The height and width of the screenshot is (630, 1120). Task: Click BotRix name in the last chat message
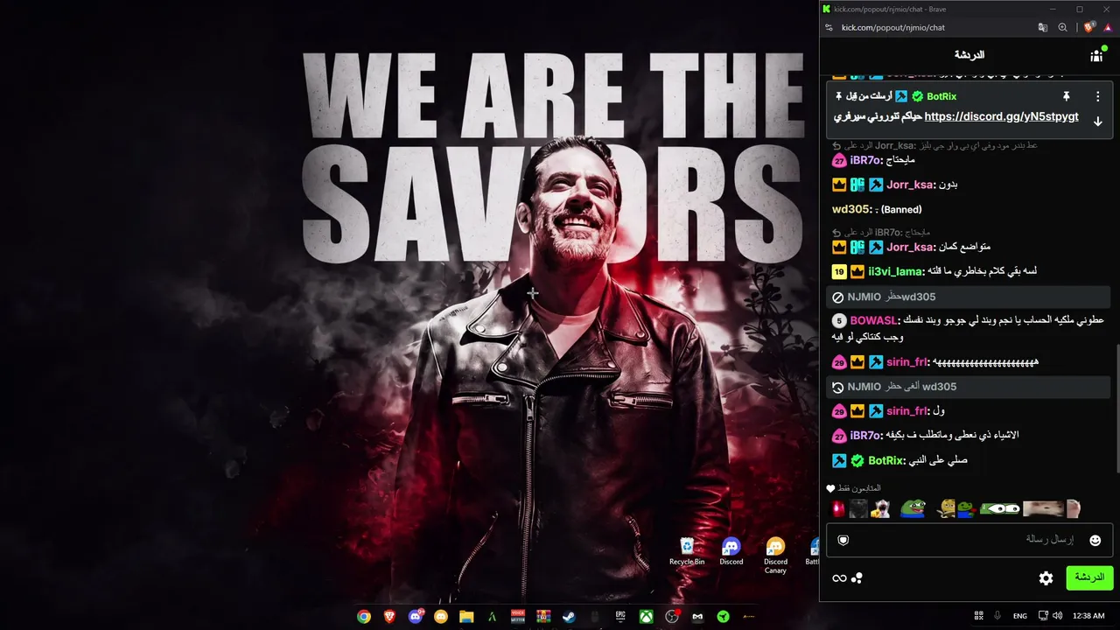point(885,460)
